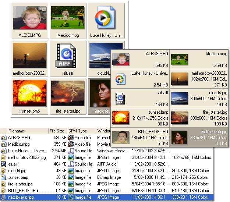This screenshot has width=230, height=202.
Task: Select the ROT_REDE.JPG baby tile
Action: (140, 137)
